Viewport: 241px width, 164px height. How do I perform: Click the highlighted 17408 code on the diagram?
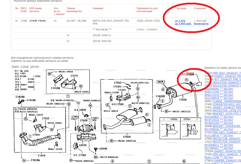tap(190, 74)
